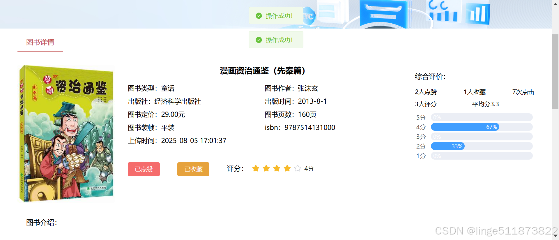Click the price text 29.00元
The image size is (559, 240).
pos(173,114)
